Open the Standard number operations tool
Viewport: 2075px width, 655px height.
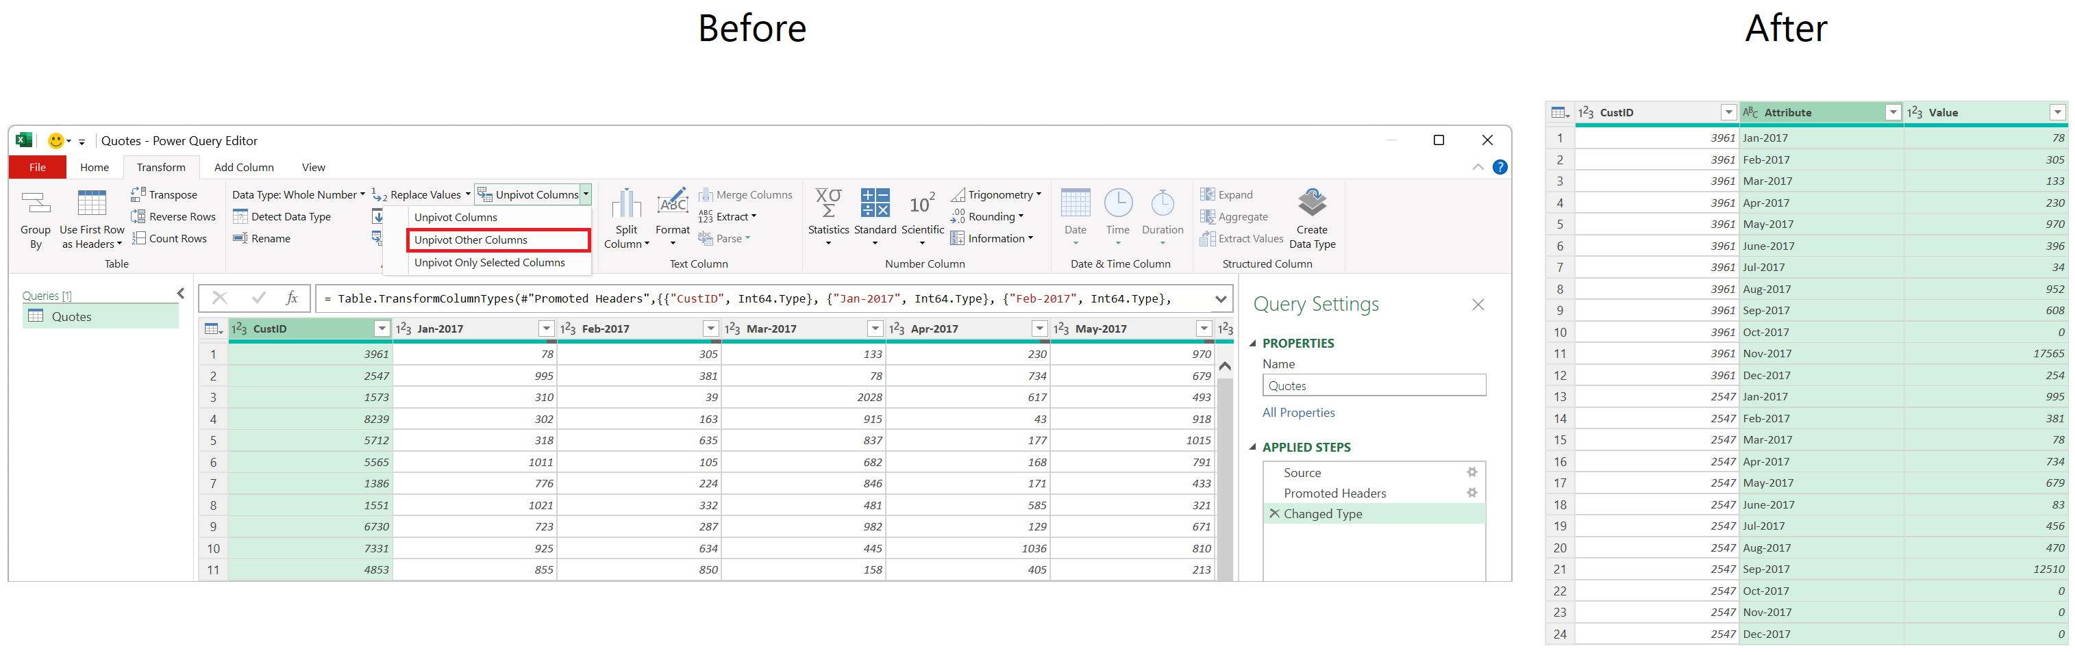875,216
